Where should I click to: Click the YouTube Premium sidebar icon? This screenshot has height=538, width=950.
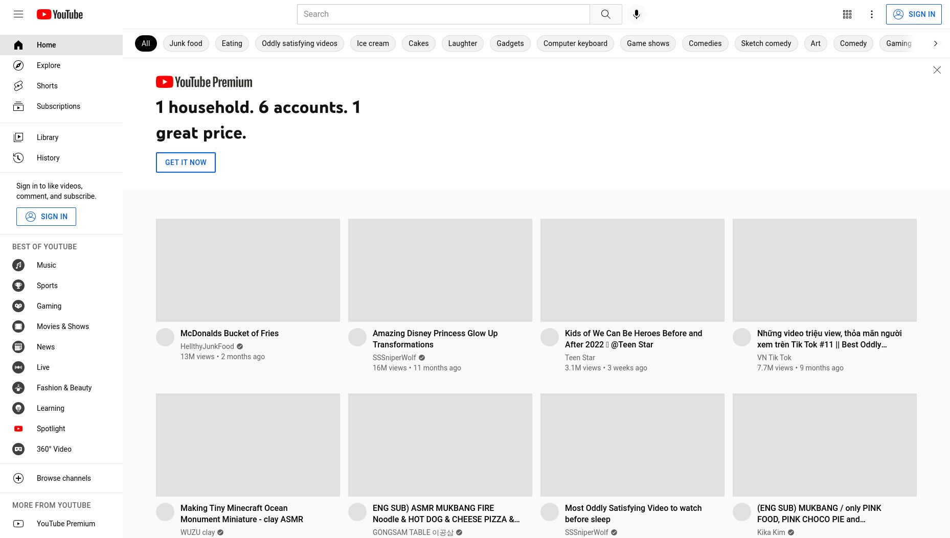pos(18,524)
